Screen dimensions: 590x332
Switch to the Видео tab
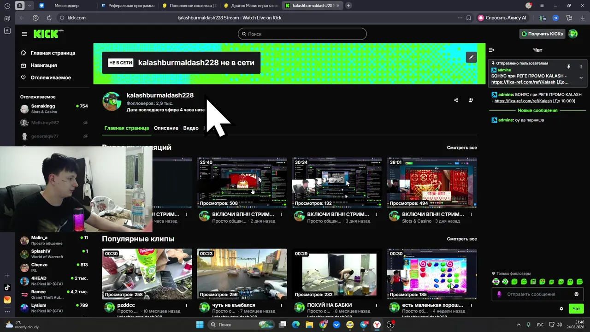coord(191,128)
